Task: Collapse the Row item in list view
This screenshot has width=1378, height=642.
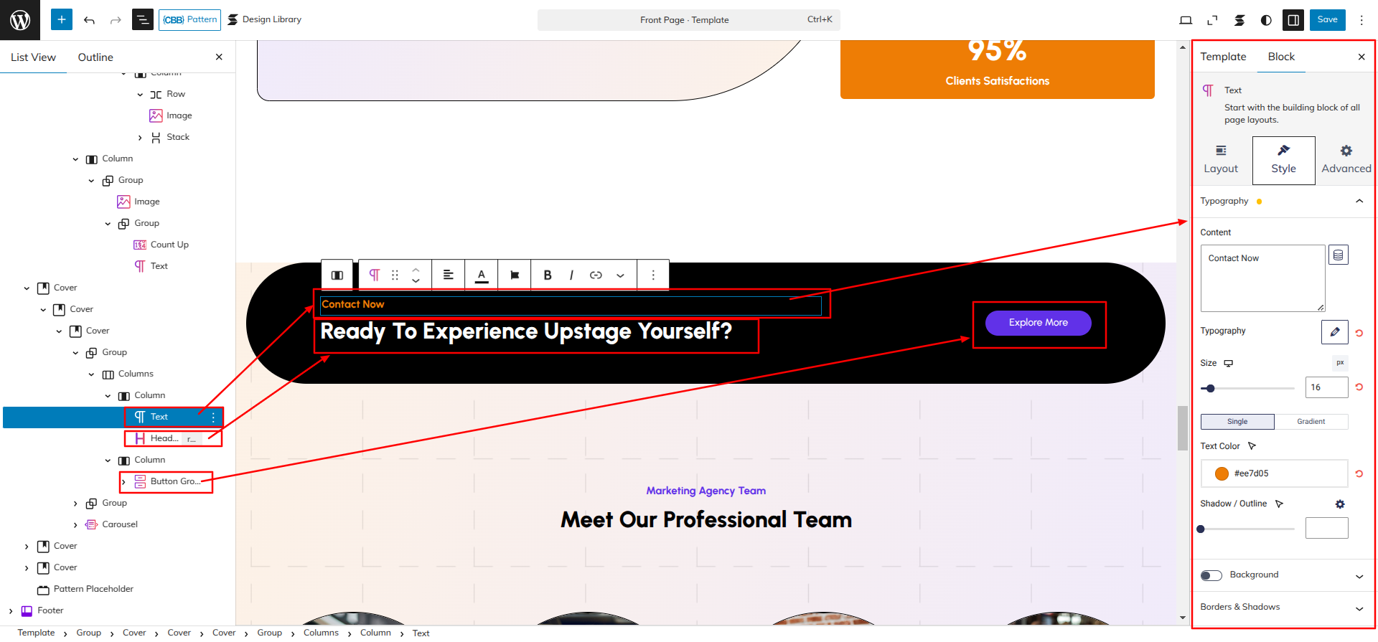Action: (x=140, y=95)
